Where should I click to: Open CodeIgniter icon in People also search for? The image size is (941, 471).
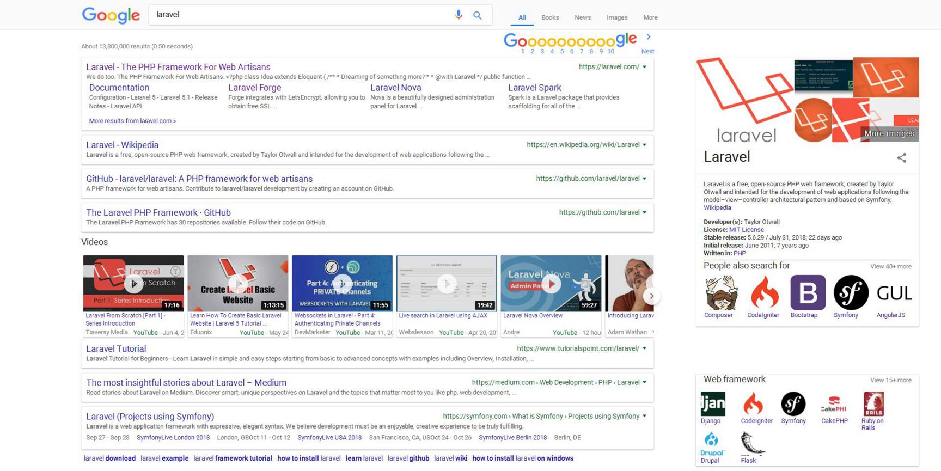point(763,293)
